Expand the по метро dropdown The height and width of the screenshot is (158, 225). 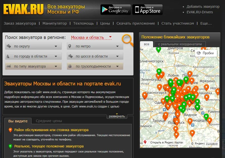coord(95,46)
